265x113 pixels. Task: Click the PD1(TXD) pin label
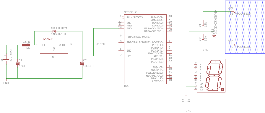158,45
